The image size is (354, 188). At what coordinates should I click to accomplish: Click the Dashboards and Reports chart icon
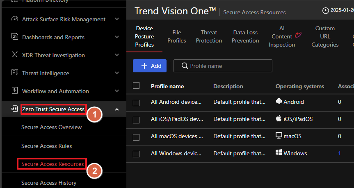15,37
